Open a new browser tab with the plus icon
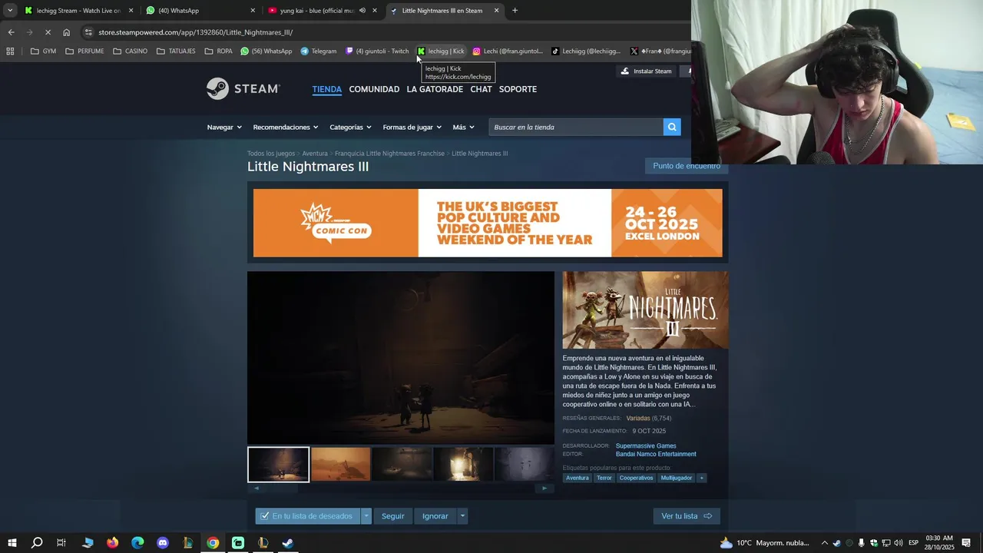Screen dimensions: 983x553 (515, 11)
